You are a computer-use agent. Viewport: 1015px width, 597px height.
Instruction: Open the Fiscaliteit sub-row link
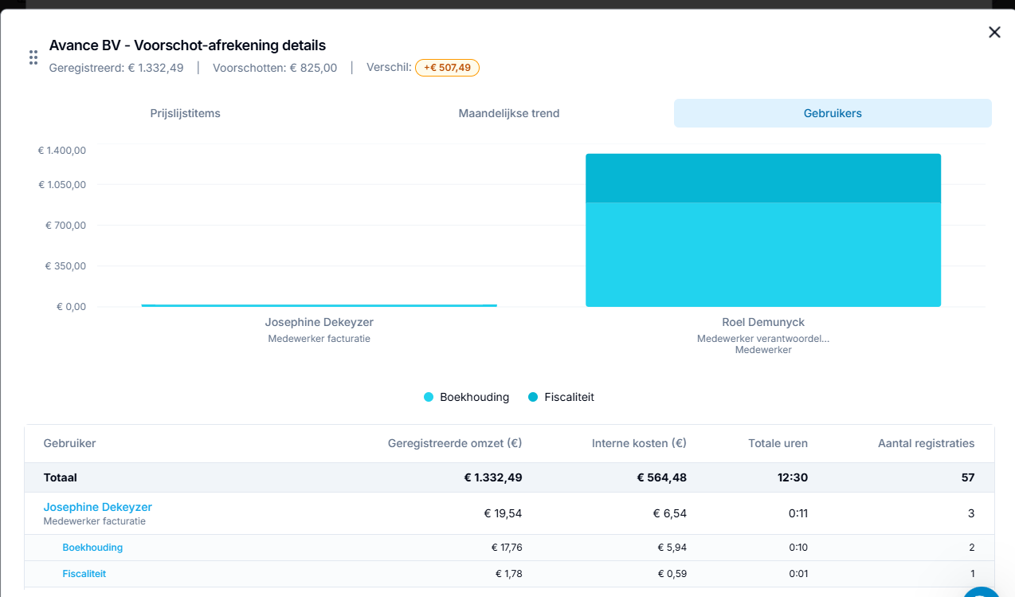pos(84,574)
